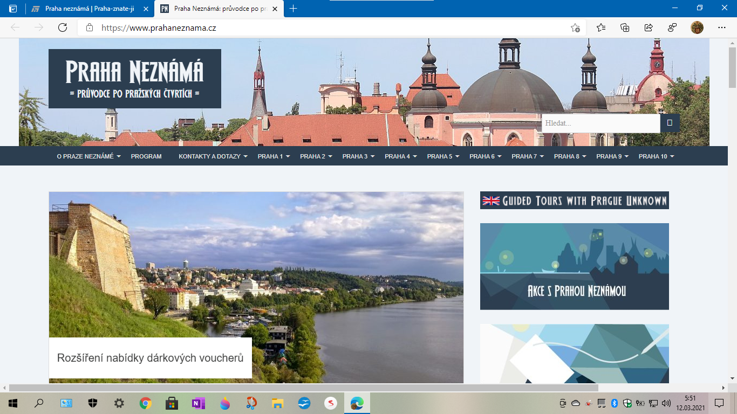Open the feedback icon in Edge toolbar
This screenshot has height=414, width=737.
coord(672,27)
